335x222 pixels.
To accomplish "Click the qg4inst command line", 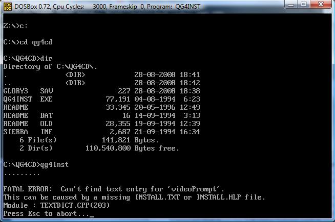I will point(36,164).
